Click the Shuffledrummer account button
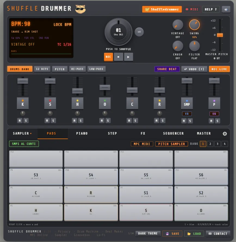This screenshot has height=242, width=236. click(162, 10)
